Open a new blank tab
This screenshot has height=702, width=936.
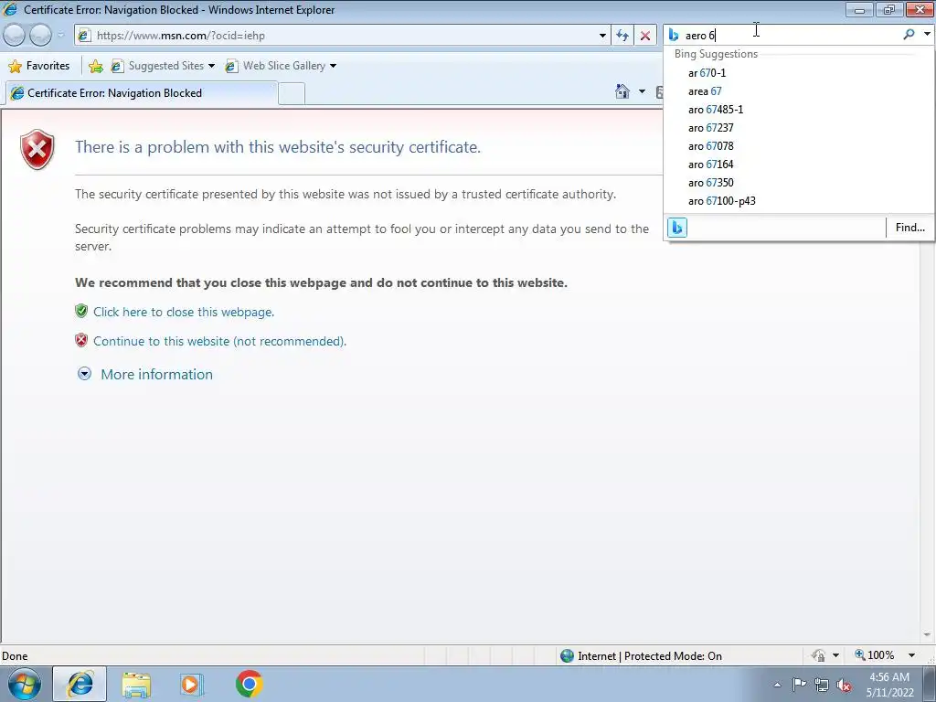point(292,94)
